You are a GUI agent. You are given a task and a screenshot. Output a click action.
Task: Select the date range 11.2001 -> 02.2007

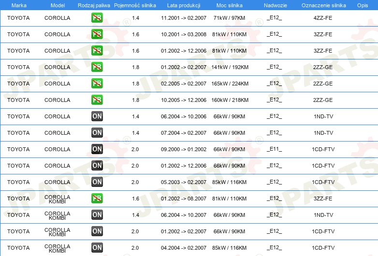(x=184, y=18)
